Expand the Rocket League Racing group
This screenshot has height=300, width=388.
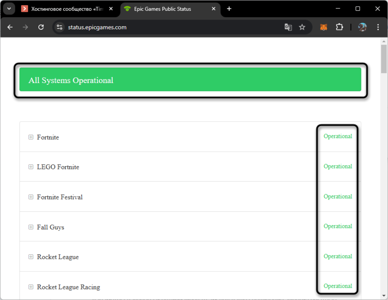[31, 287]
